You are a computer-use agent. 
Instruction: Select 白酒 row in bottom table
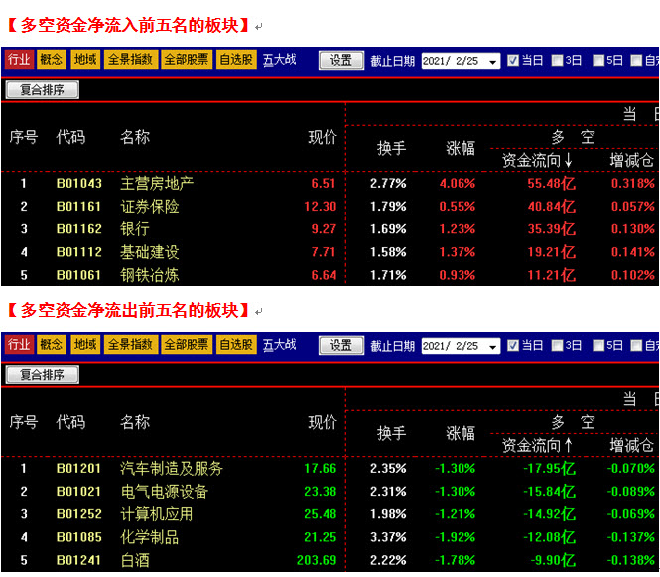click(330, 560)
